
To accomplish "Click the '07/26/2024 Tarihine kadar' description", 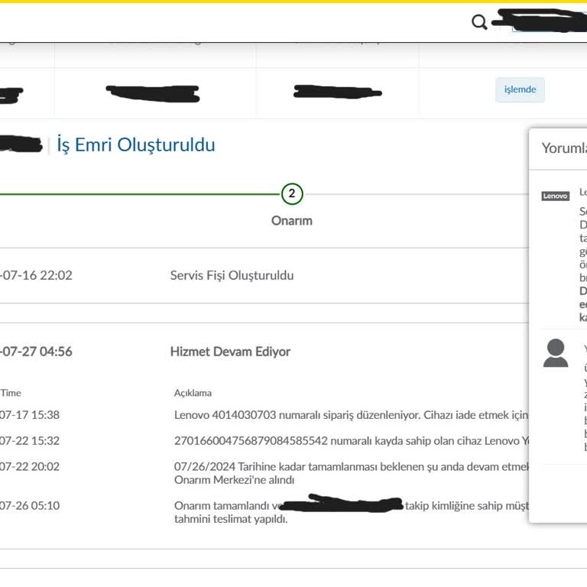I will [x=351, y=473].
